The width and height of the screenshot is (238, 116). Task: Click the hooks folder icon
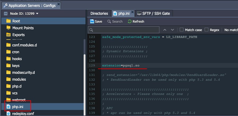coord(8,59)
